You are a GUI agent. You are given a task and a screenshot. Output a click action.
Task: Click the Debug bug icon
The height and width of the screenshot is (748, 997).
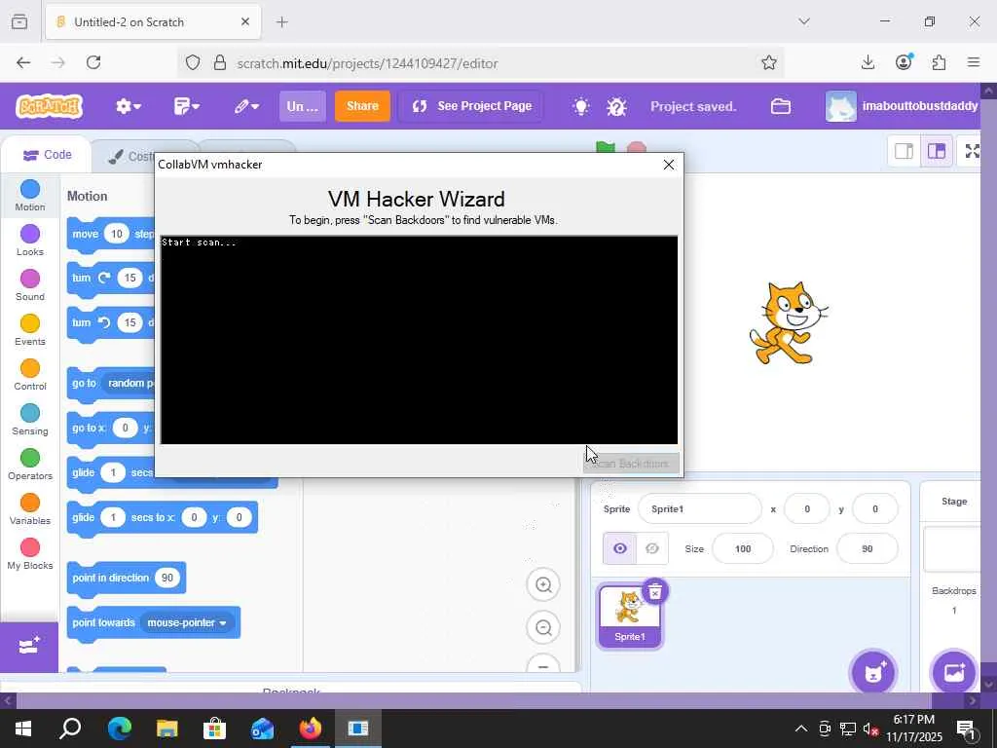click(x=616, y=106)
